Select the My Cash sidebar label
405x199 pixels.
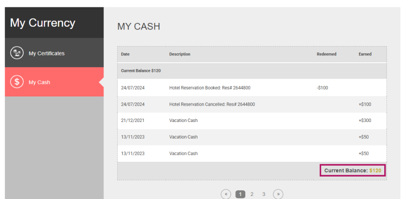click(x=39, y=82)
